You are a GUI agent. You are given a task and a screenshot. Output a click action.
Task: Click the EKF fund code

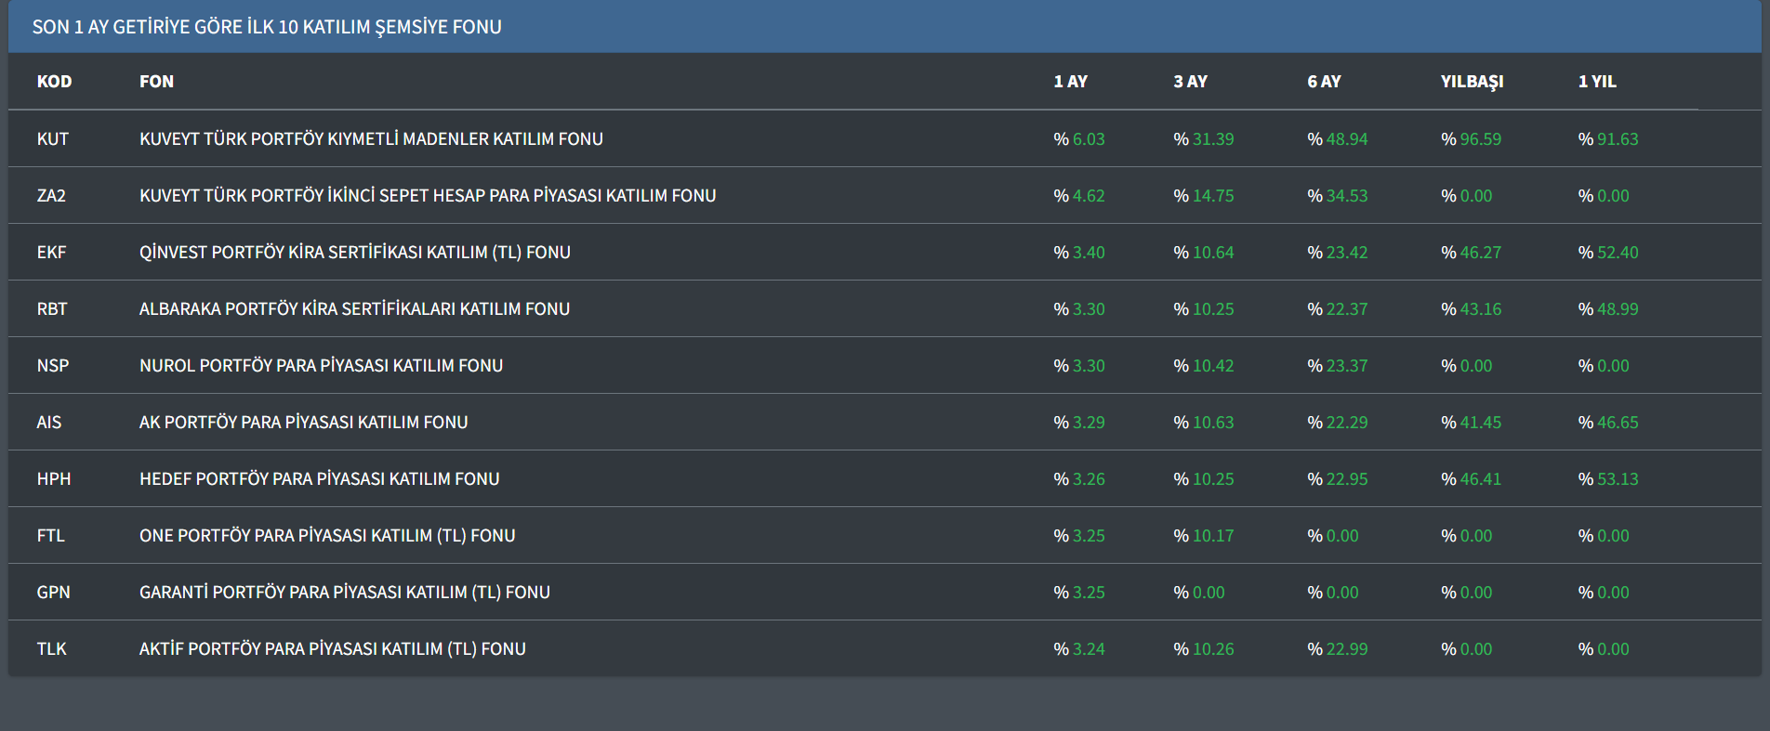coord(51,253)
